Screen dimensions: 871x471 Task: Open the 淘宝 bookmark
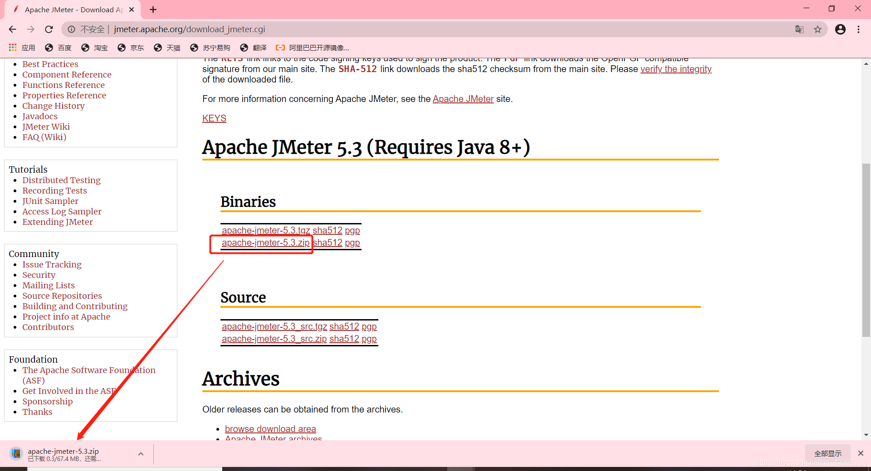pos(94,48)
